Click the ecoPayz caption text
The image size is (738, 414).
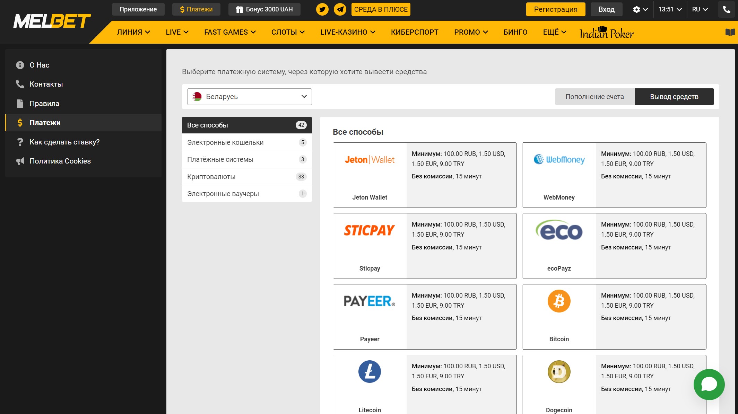pyautogui.click(x=559, y=268)
